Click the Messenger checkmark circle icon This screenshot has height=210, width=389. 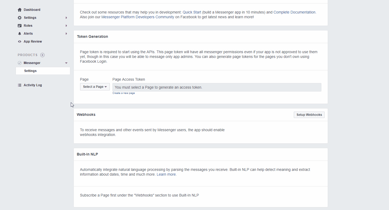tap(20, 63)
